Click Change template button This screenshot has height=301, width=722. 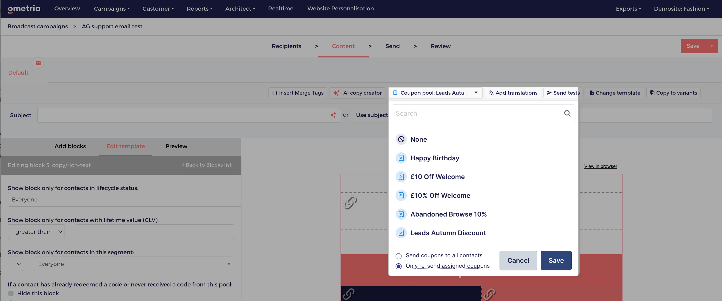(x=615, y=93)
